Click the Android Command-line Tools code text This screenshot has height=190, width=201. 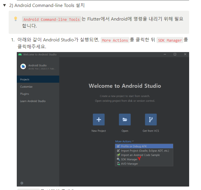point(51,19)
